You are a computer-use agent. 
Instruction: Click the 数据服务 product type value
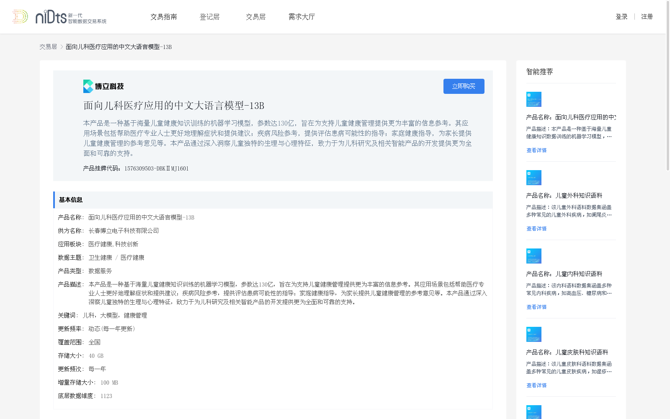(x=100, y=271)
